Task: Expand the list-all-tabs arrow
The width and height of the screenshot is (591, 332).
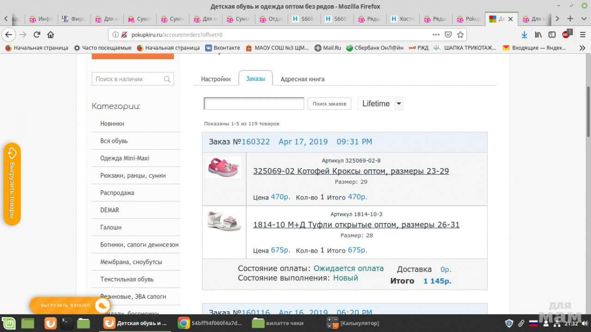Action: click(x=583, y=19)
